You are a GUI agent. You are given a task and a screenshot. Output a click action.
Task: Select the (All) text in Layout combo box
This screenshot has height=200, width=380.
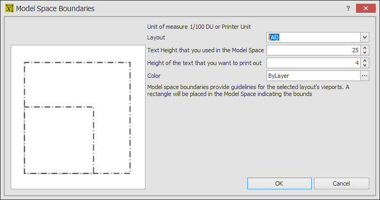click(x=274, y=37)
